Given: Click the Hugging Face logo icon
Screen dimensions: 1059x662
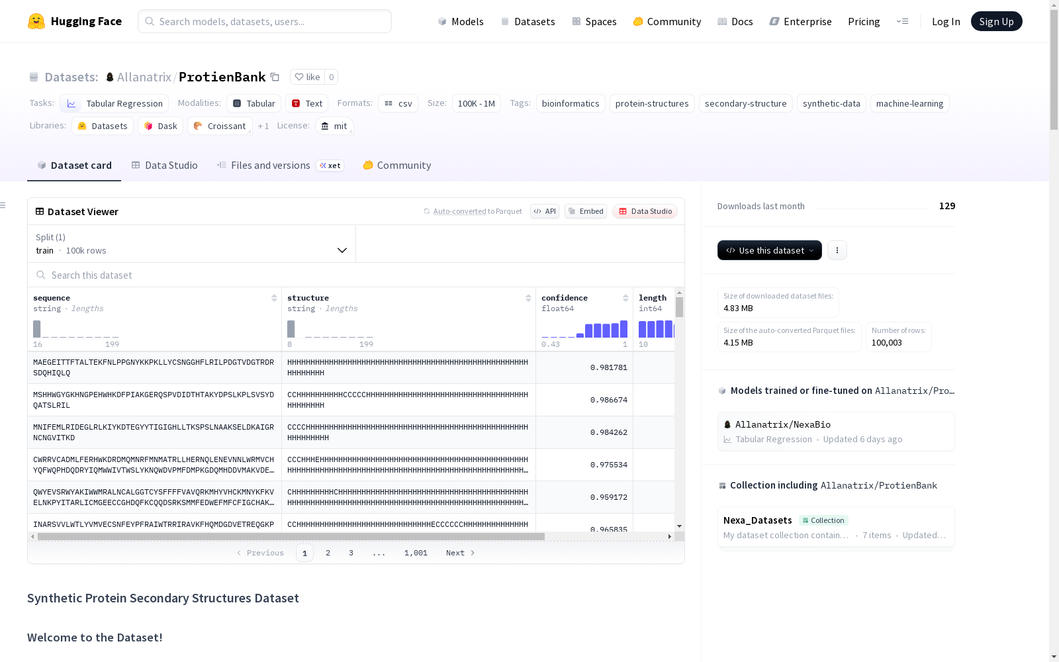Looking at the screenshot, I should [36, 21].
